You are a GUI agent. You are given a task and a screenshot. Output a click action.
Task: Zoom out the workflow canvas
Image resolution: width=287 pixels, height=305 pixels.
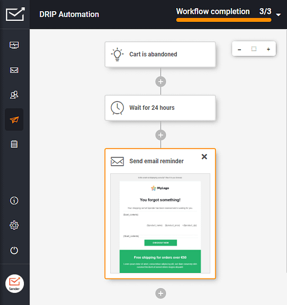[x=239, y=50]
